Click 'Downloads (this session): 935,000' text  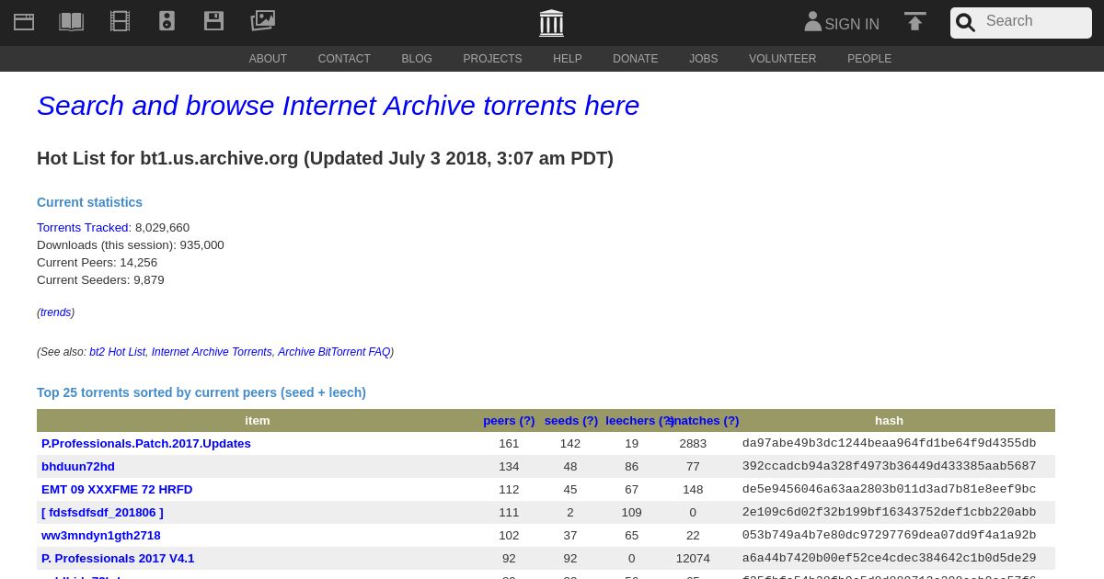(x=131, y=245)
